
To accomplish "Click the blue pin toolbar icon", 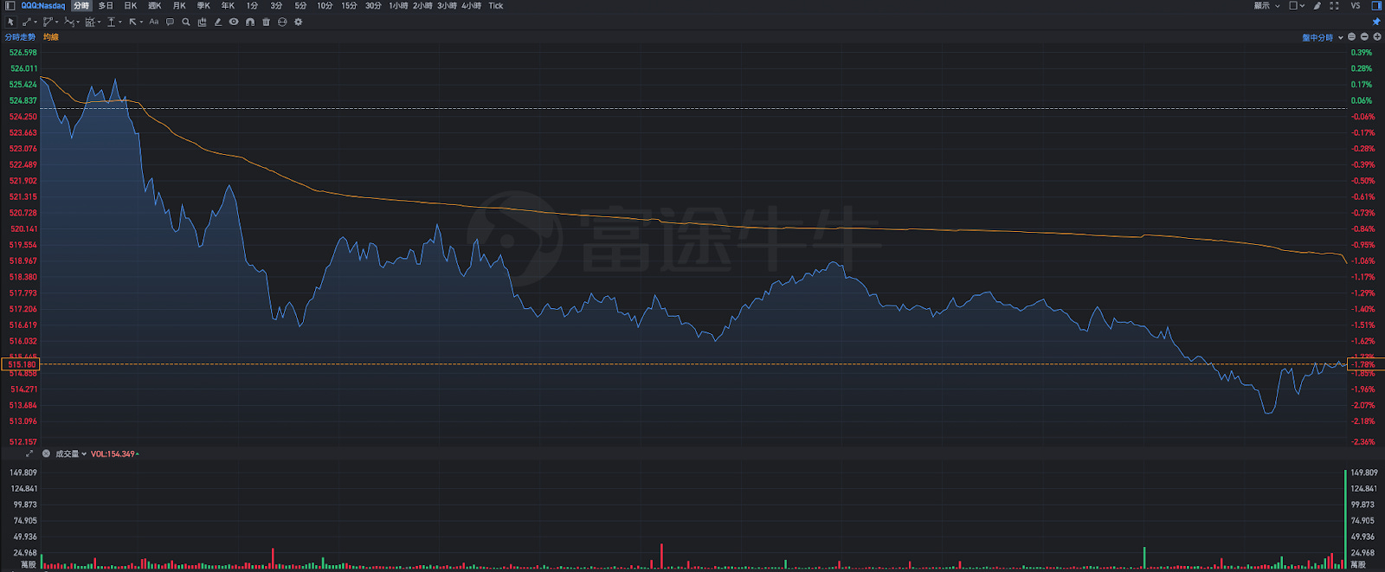I will 1376,22.
